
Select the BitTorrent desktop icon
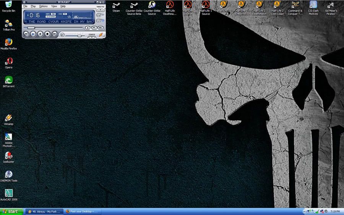coord(8,82)
